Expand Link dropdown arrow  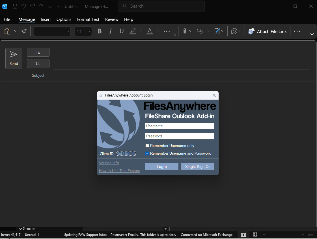click(208, 31)
